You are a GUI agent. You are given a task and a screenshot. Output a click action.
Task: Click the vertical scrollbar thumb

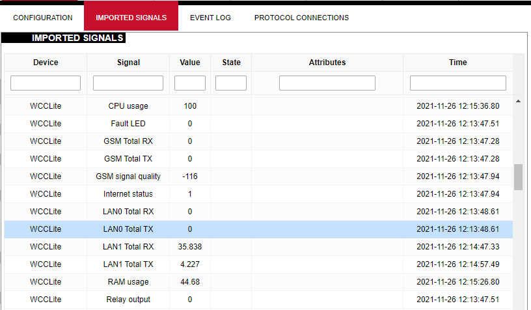pyautogui.click(x=518, y=177)
